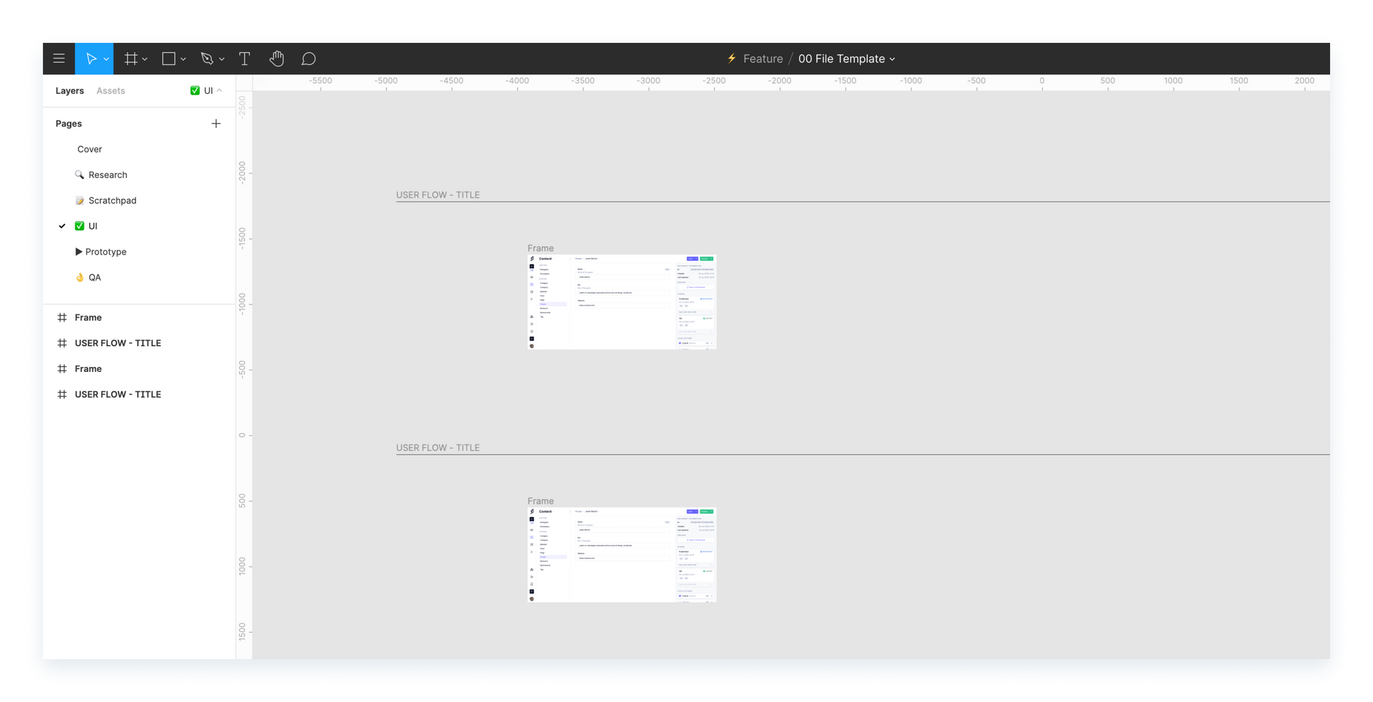Select the Move tool arrow
The height and width of the screenshot is (702, 1373).
(x=91, y=59)
